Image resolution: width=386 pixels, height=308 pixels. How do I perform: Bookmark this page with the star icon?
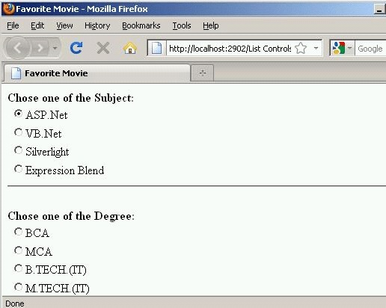point(301,48)
